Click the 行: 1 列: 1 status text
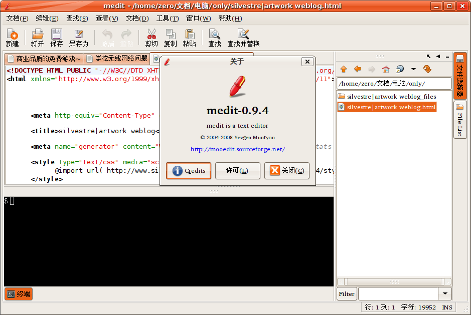 [x=380, y=307]
